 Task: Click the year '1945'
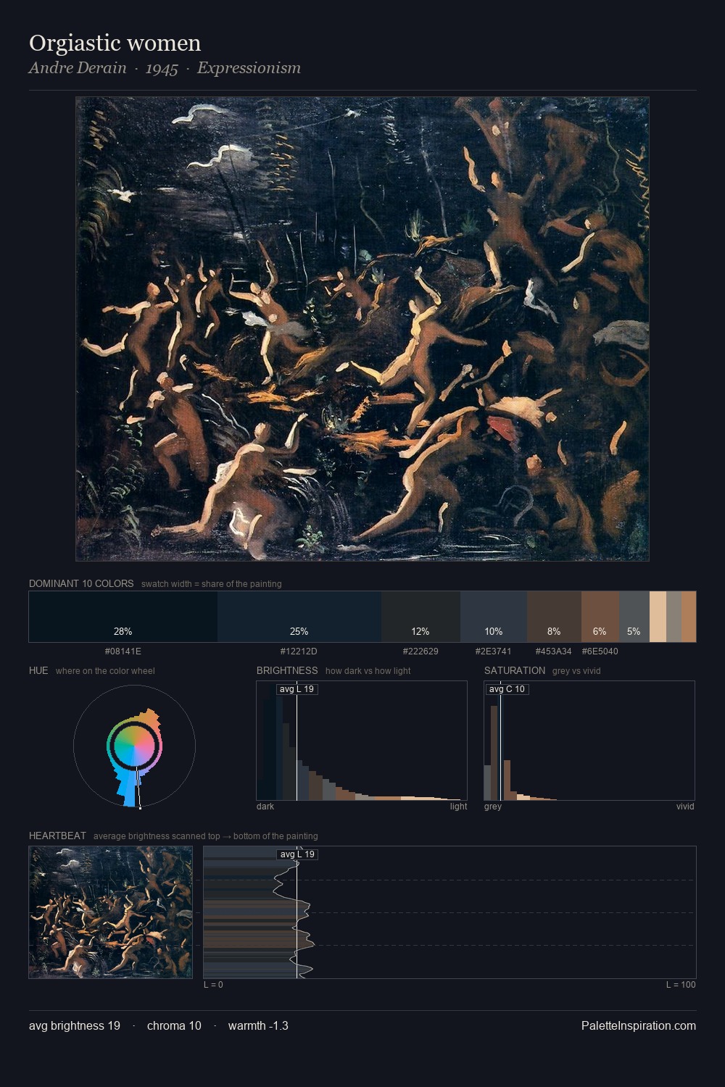click(x=162, y=69)
